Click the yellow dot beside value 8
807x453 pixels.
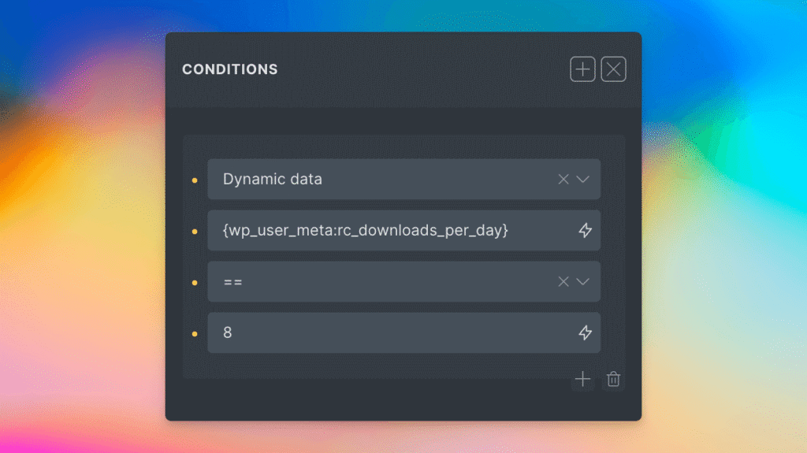(195, 334)
